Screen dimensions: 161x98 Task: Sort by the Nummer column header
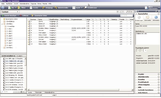(x=34, y=19)
